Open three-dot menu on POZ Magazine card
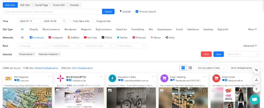 click(49, 77)
